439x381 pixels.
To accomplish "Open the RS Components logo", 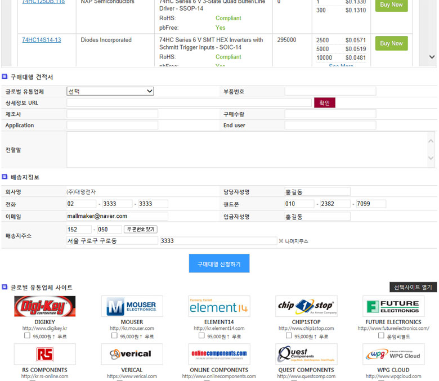I will point(45,354).
